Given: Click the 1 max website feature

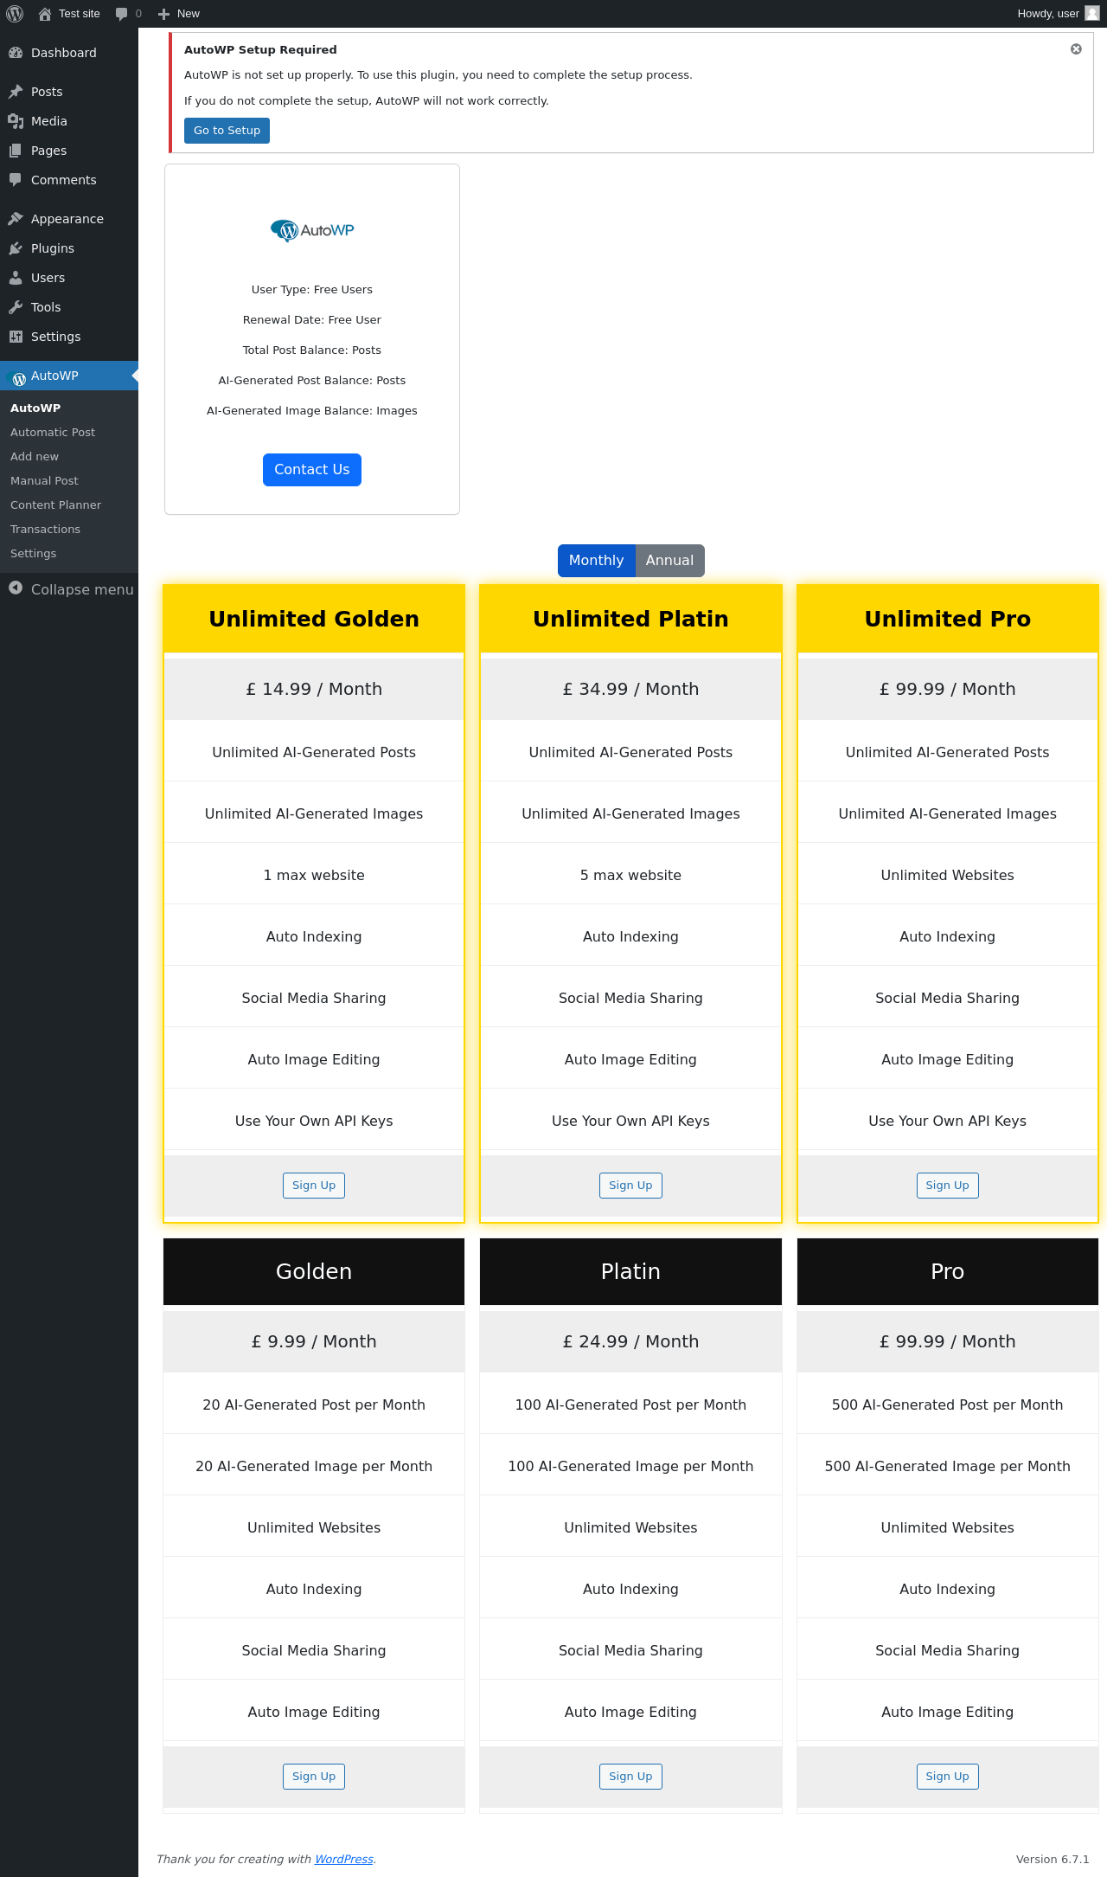Looking at the screenshot, I should click(x=314, y=875).
